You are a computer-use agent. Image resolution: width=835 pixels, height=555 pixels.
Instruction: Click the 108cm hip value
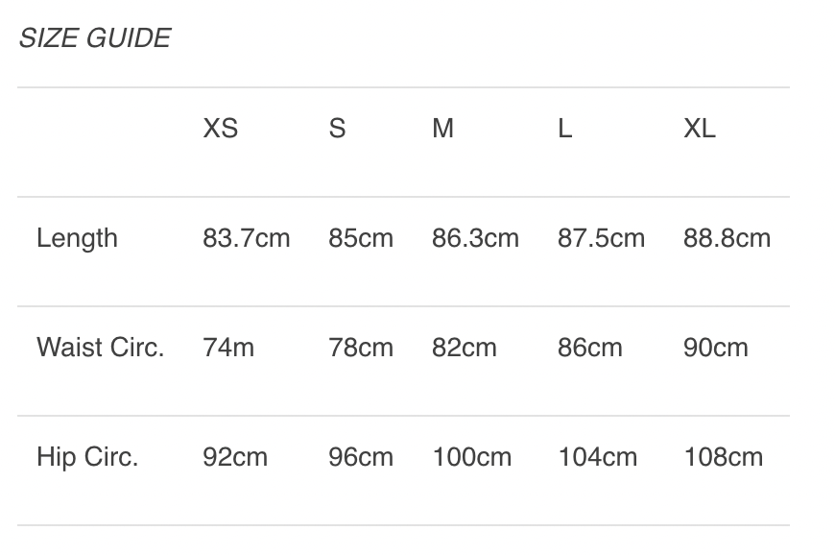tap(724, 457)
